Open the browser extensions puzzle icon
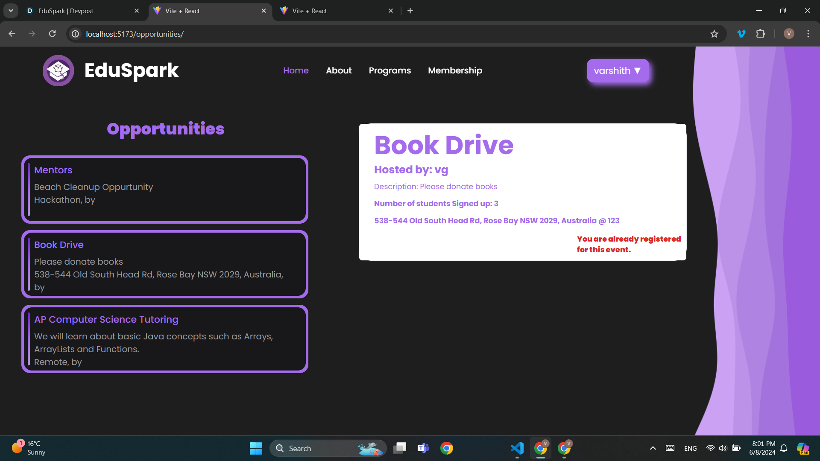Image resolution: width=820 pixels, height=461 pixels. (761, 34)
